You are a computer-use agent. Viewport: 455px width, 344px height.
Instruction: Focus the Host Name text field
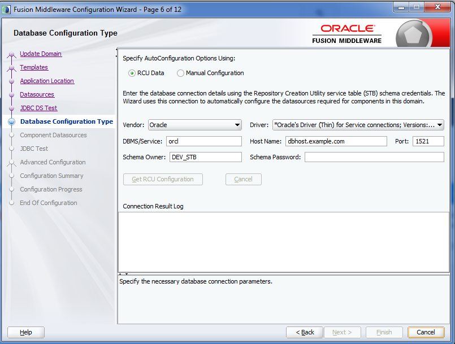(336, 141)
